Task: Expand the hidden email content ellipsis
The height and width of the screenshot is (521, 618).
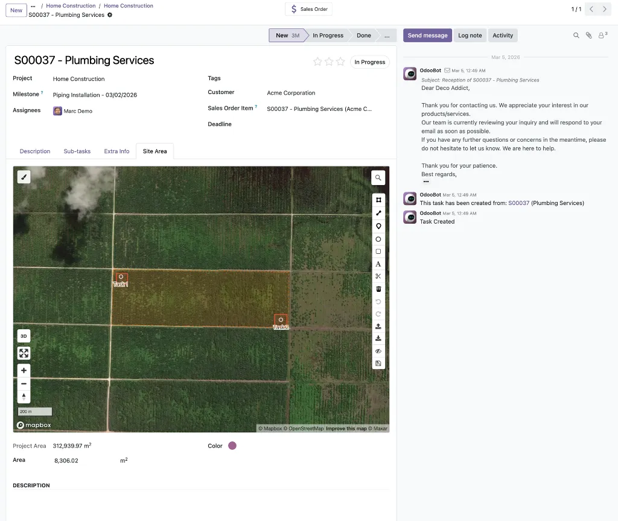Action: click(425, 182)
